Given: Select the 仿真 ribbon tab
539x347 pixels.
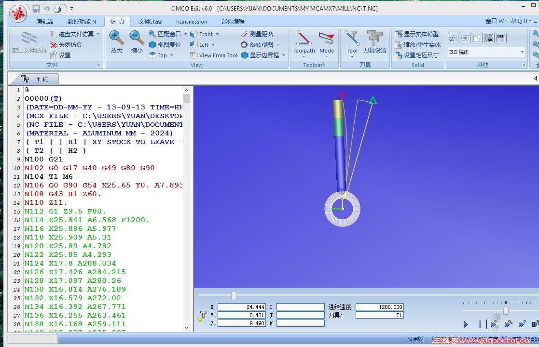Looking at the screenshot, I should (117, 22).
